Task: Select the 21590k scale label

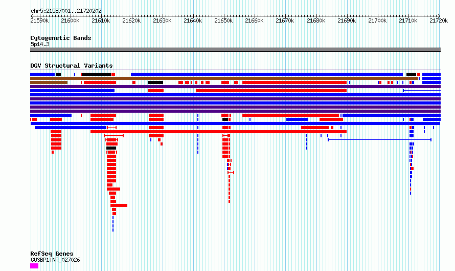Action: click(x=39, y=20)
